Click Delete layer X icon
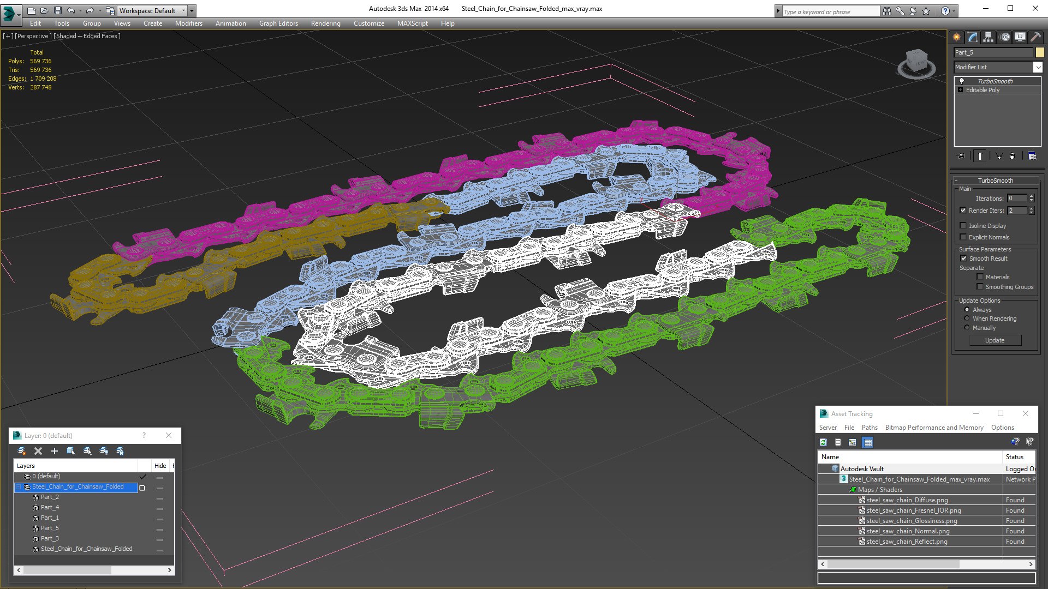Viewport: 1048px width, 589px height. point(38,451)
